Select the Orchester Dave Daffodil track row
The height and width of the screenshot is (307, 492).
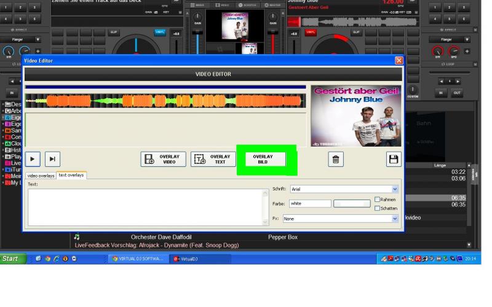(x=268, y=237)
